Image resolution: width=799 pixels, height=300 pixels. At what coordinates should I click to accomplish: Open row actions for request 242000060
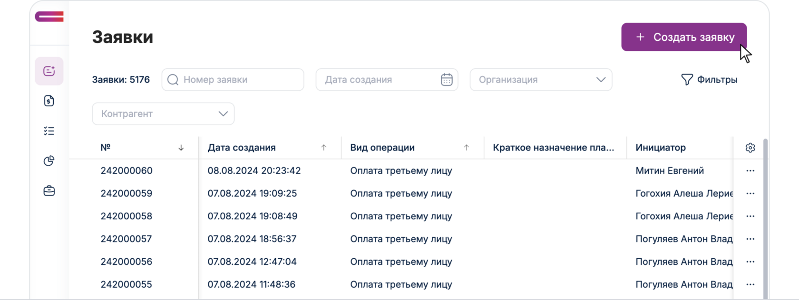point(750,171)
